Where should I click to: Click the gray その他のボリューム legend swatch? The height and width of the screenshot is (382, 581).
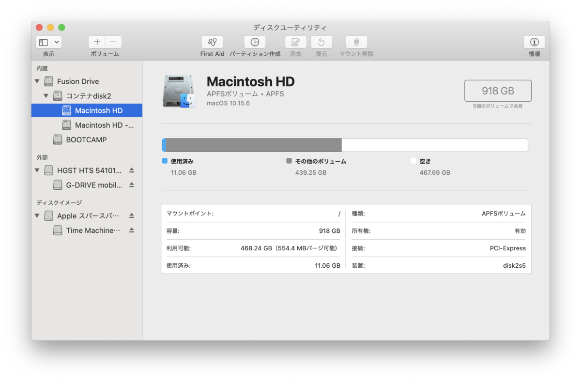point(289,161)
